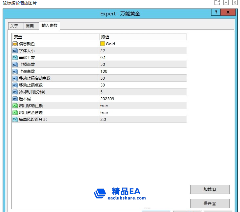Click the open-in-new-window icon at top right
240x212 pixels.
pos(217,3)
